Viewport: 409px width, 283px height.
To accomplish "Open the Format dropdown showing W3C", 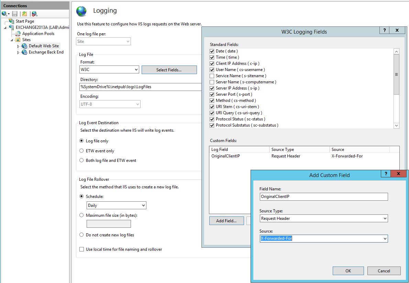I will pyautogui.click(x=136, y=69).
